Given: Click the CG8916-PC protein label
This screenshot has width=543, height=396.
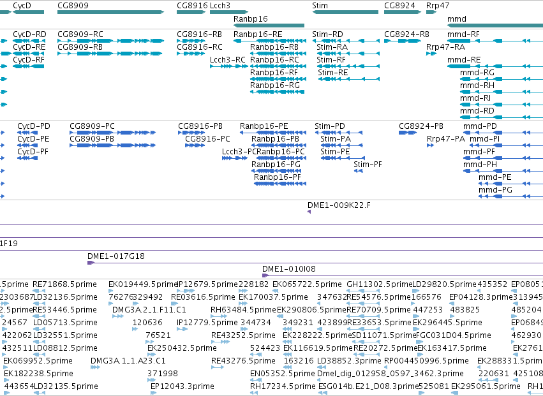Looking at the screenshot, I should pyautogui.click(x=207, y=139).
